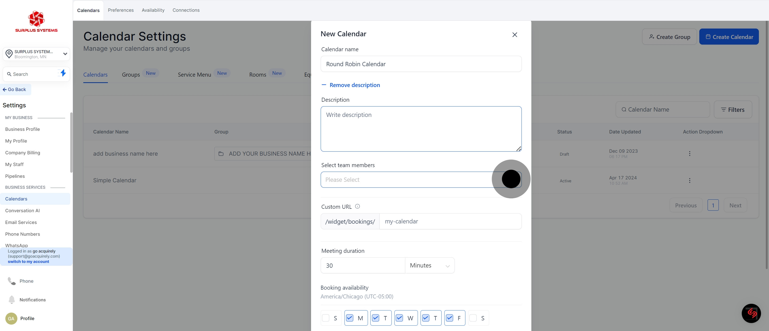The height and width of the screenshot is (331, 769).
Task: Open Notifications bell in sidebar
Action: click(x=12, y=299)
